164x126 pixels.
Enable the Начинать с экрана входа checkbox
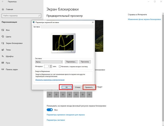tap(60, 67)
